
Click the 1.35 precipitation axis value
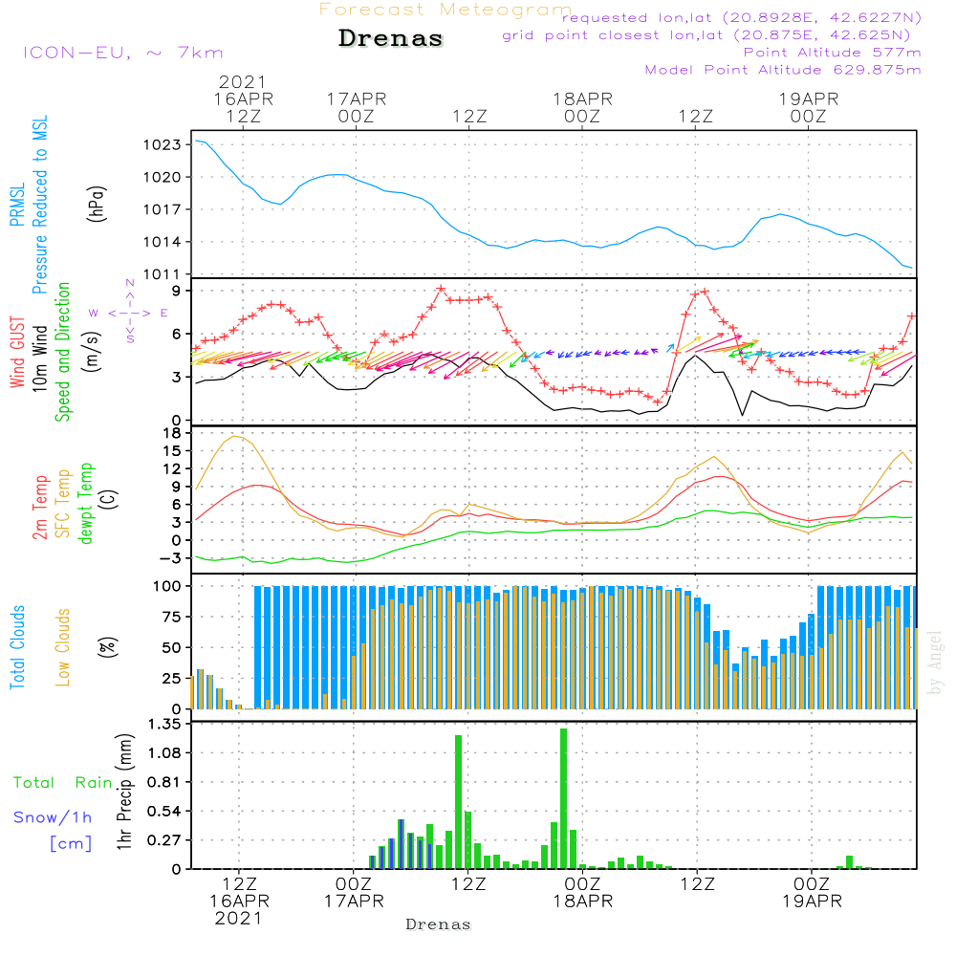point(164,725)
